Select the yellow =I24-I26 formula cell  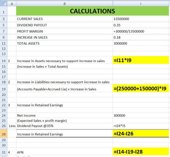click(x=141, y=134)
